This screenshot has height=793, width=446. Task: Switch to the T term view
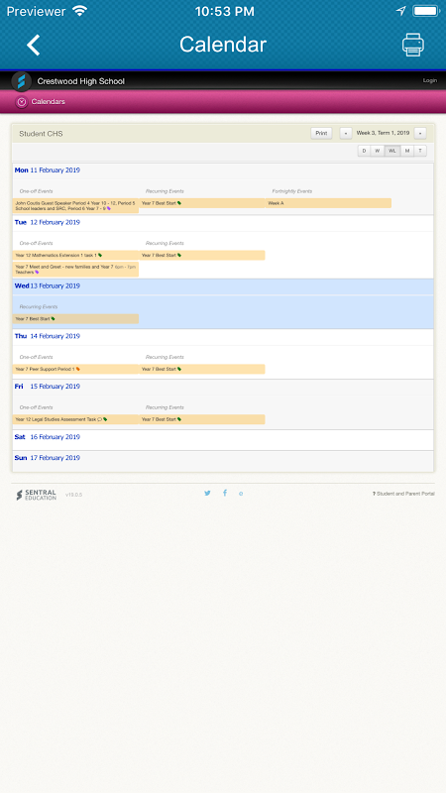(x=420, y=151)
